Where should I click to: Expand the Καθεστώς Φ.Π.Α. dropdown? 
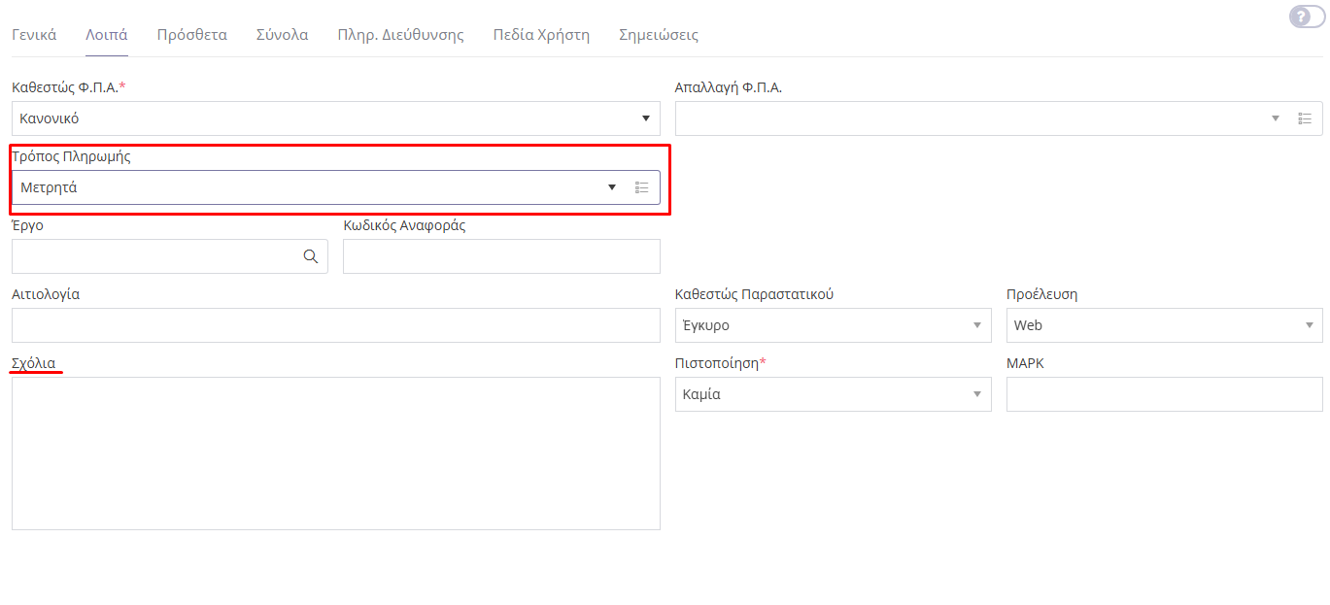pyautogui.click(x=646, y=118)
